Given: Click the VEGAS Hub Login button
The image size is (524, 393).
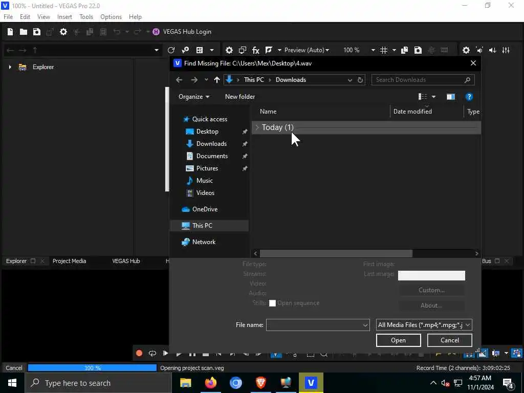Looking at the screenshot, I should tap(182, 32).
